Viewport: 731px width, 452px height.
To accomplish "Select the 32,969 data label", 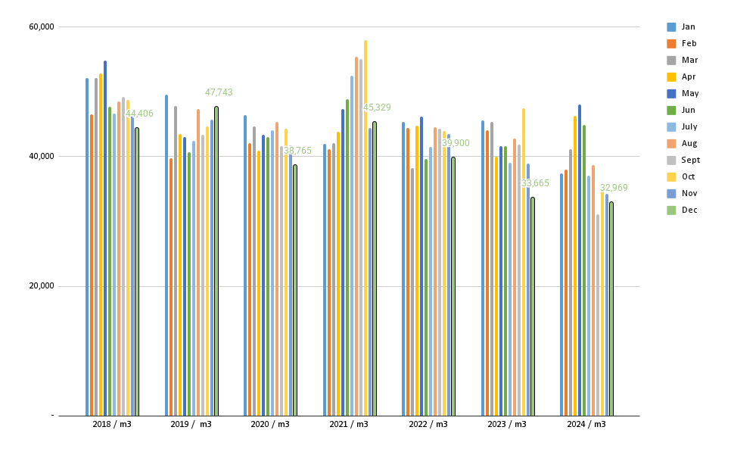I will [x=614, y=189].
